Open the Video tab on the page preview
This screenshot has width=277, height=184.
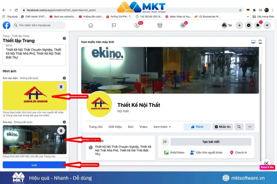(143, 126)
